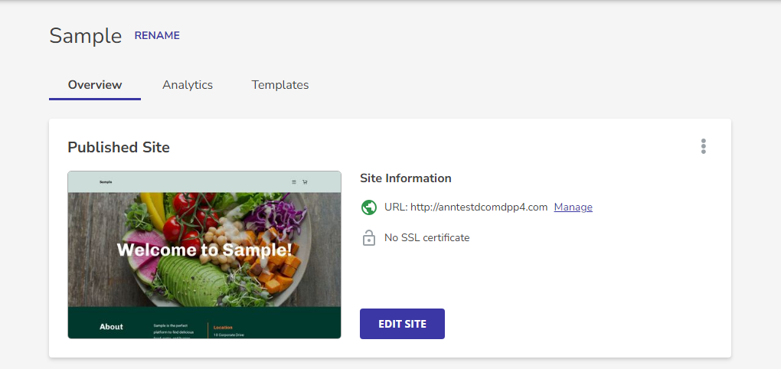Click the Manage link beside the URL
Screen dimensions: 781x369
pyautogui.click(x=573, y=207)
